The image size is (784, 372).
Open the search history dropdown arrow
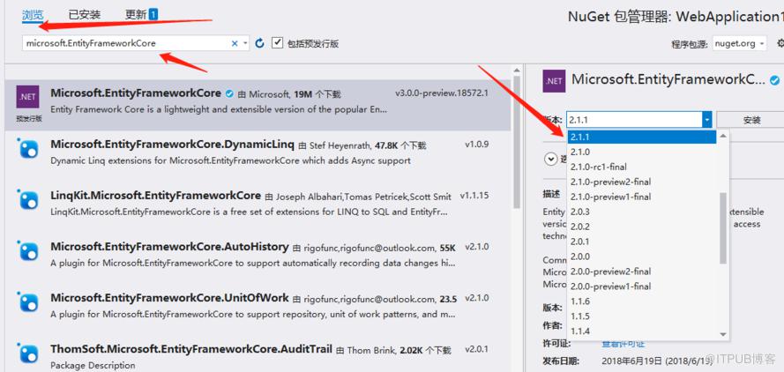[x=245, y=43]
